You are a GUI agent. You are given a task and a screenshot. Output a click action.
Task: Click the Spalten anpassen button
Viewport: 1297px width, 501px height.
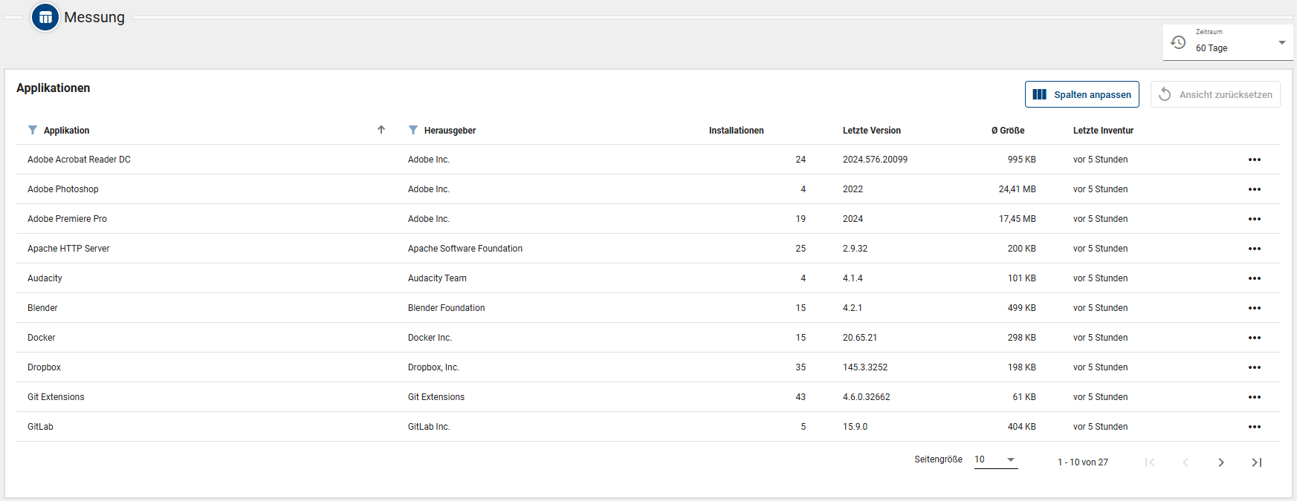1081,94
